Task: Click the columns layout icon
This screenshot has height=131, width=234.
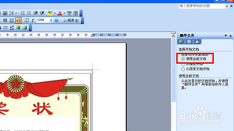Action: (5, 20)
